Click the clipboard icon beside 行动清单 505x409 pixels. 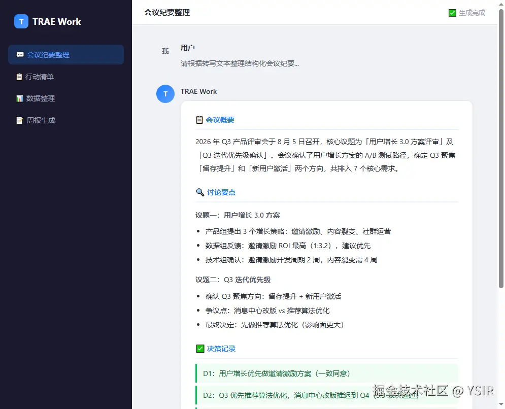click(x=19, y=77)
